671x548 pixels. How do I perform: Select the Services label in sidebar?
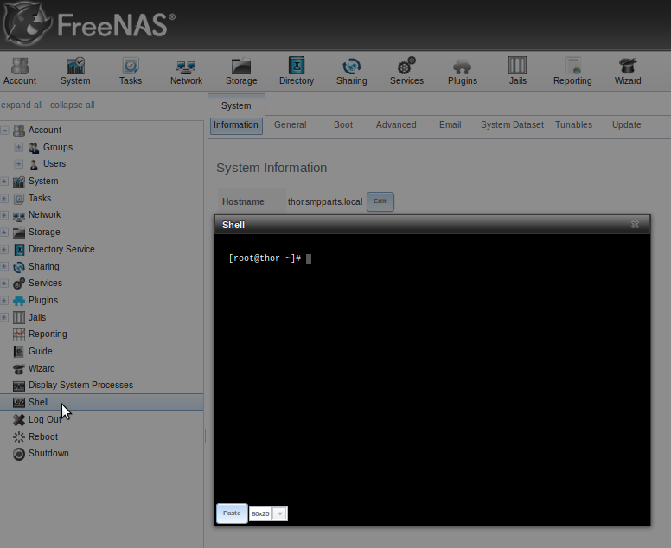[45, 284]
